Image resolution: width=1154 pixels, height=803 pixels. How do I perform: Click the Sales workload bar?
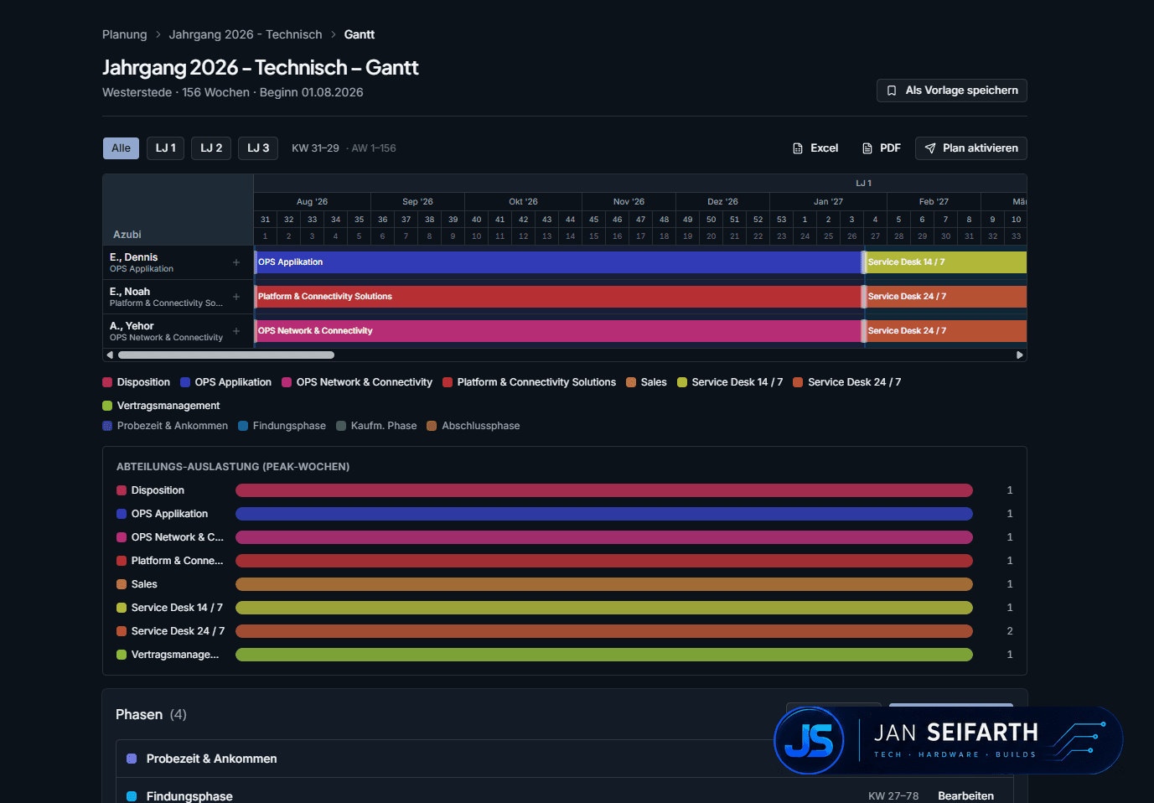[x=604, y=584]
